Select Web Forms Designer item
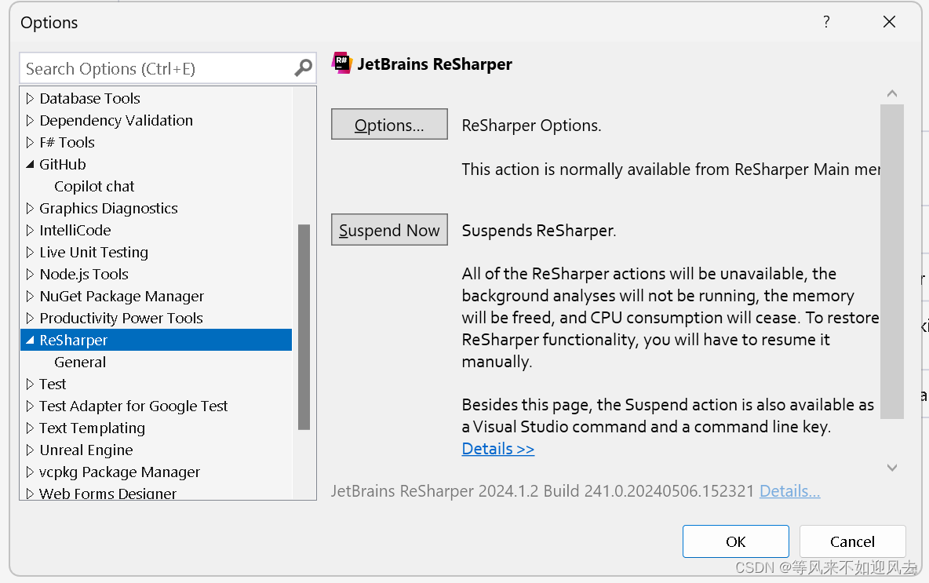The image size is (929, 583). pyautogui.click(x=107, y=493)
